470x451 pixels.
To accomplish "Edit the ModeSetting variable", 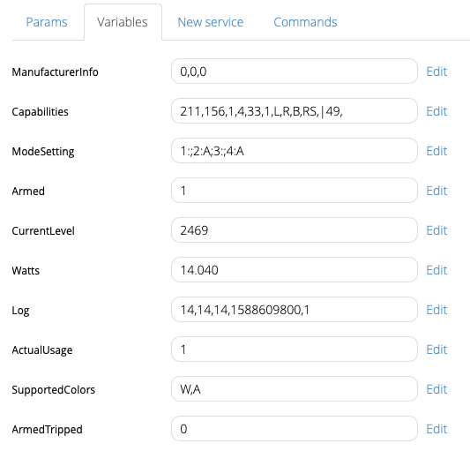I will pos(436,151).
